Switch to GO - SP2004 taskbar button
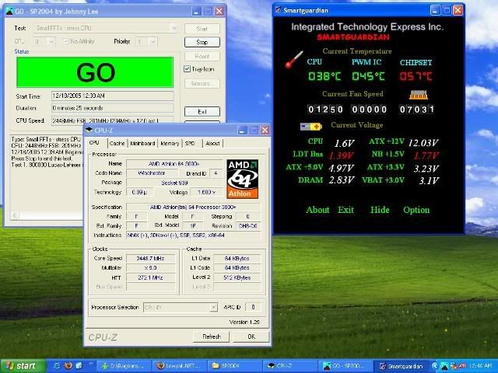The height and width of the screenshot is (373, 498). 346,366
